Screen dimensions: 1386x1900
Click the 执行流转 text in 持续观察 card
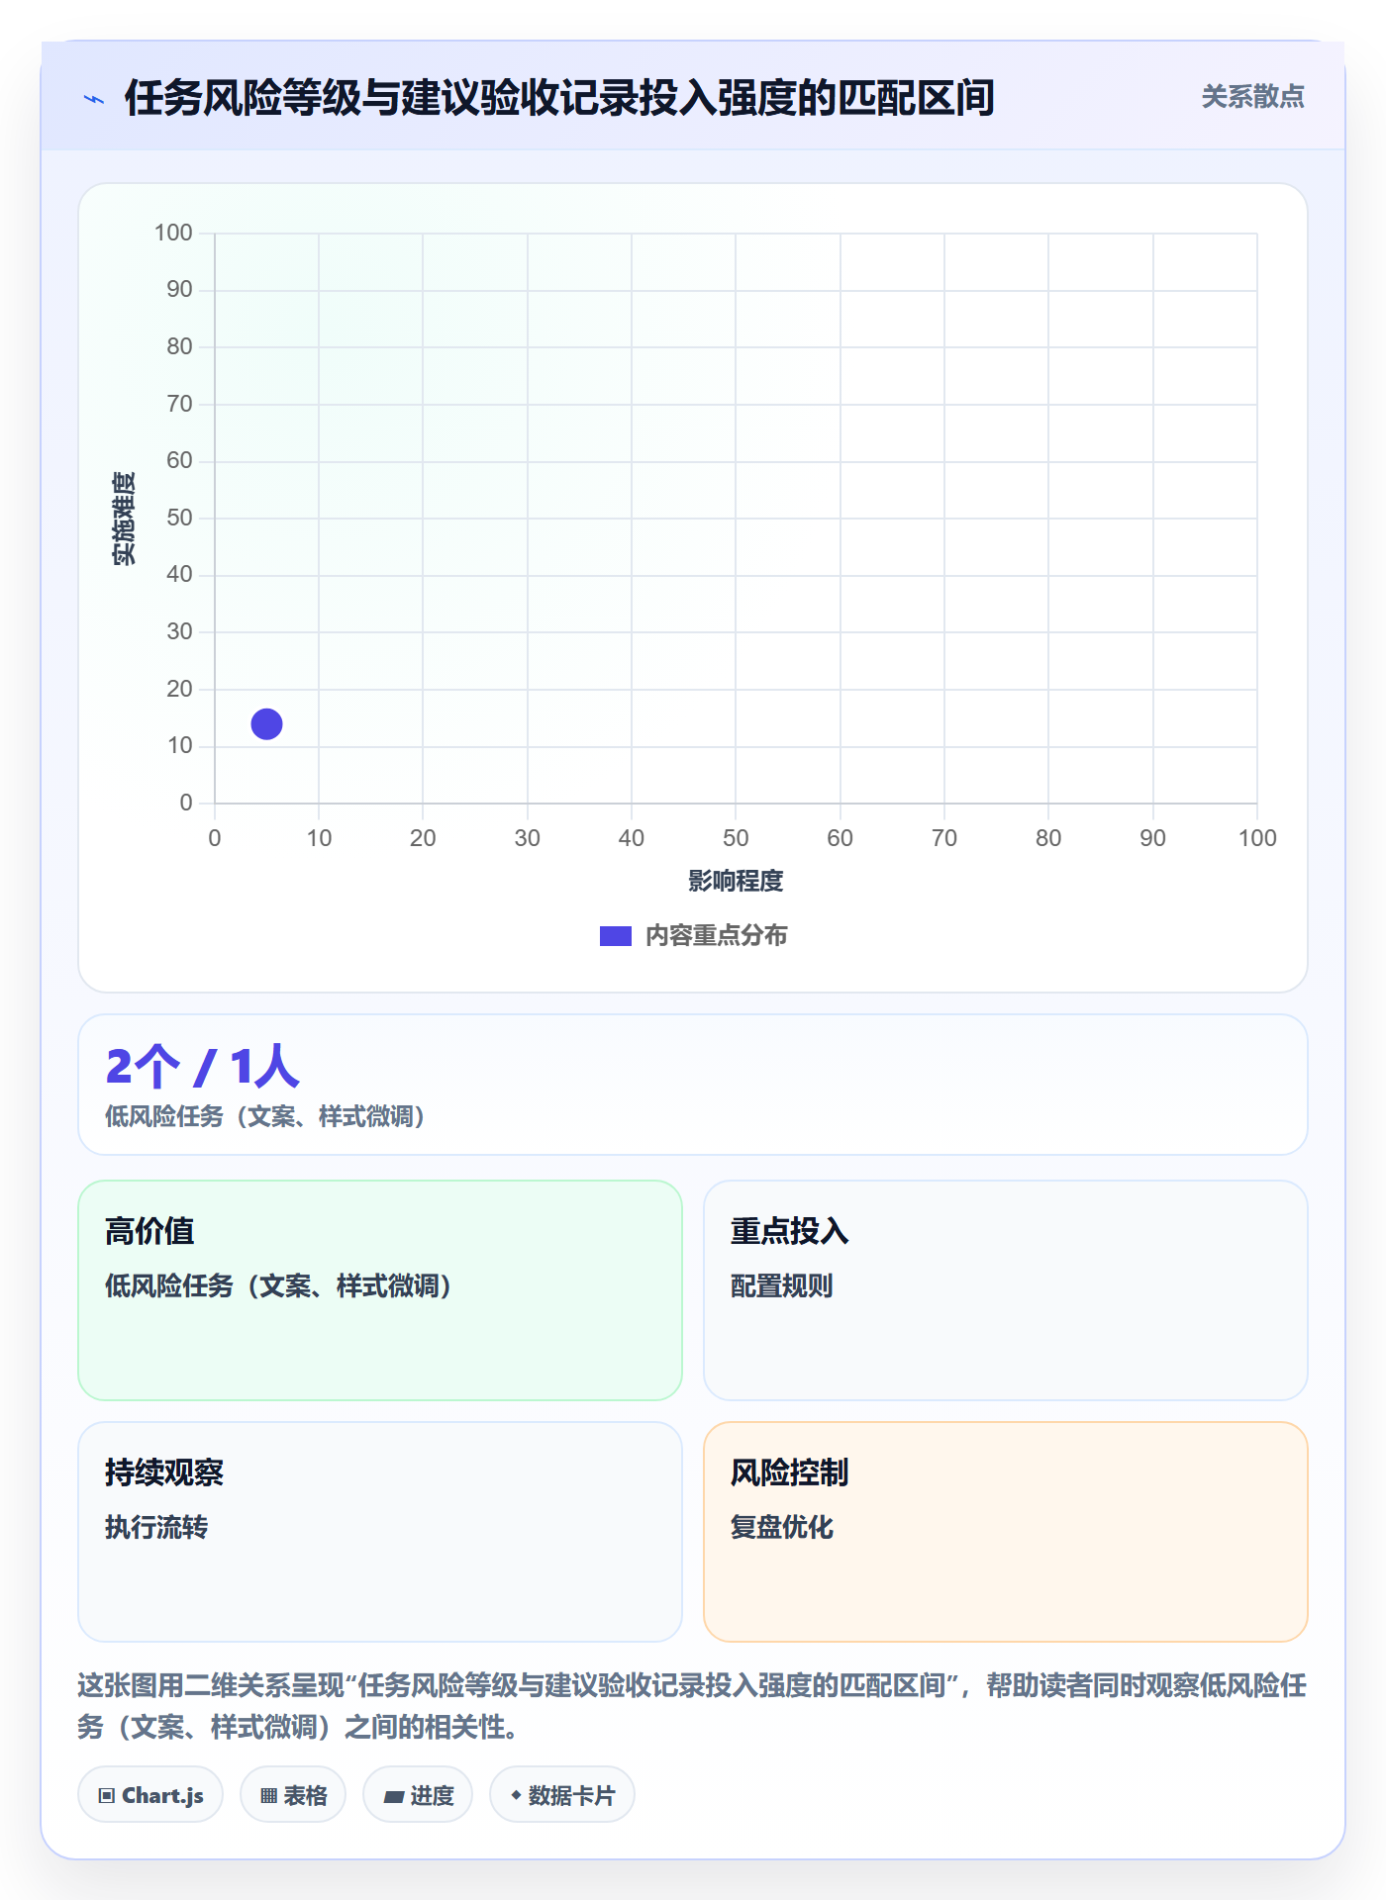tap(156, 1527)
